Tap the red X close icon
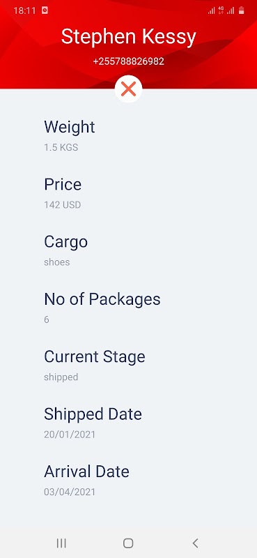 click(x=128, y=89)
